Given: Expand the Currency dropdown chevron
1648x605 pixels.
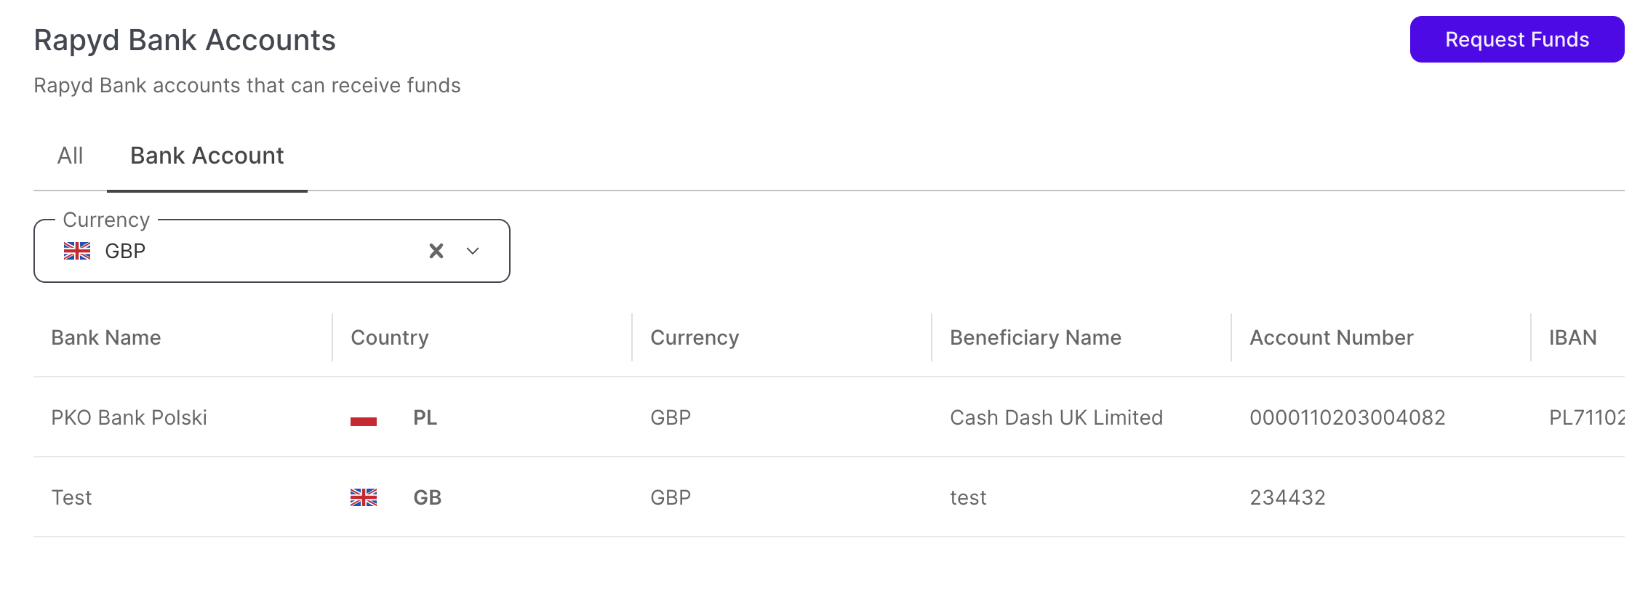Looking at the screenshot, I should 473,251.
